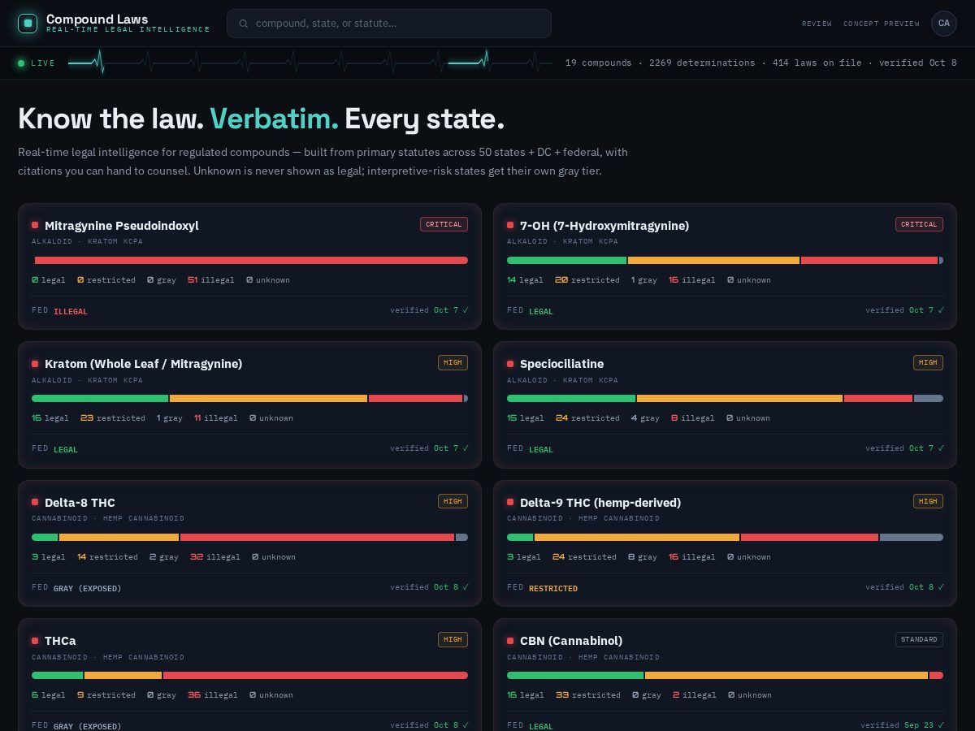The width and height of the screenshot is (975, 731).
Task: Click the live heartbeat waveform
Action: point(310,63)
